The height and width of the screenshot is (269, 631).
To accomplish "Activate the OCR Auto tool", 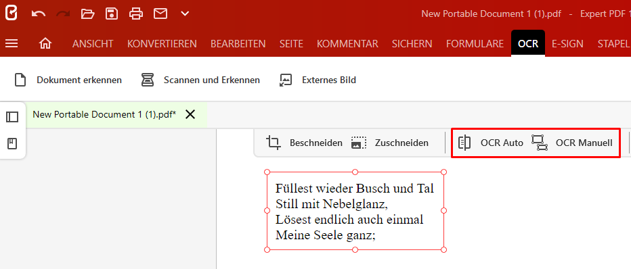I will pyautogui.click(x=491, y=143).
